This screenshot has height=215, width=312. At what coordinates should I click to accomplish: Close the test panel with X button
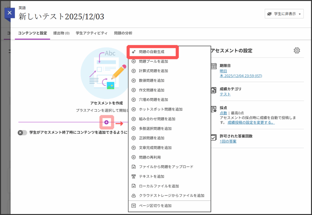click(x=10, y=13)
